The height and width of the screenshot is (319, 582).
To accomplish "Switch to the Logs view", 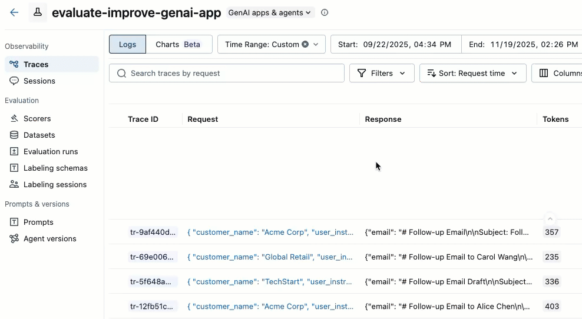I will (127, 44).
